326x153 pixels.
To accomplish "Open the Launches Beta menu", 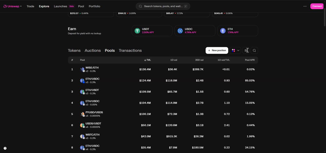I will pos(64,6).
